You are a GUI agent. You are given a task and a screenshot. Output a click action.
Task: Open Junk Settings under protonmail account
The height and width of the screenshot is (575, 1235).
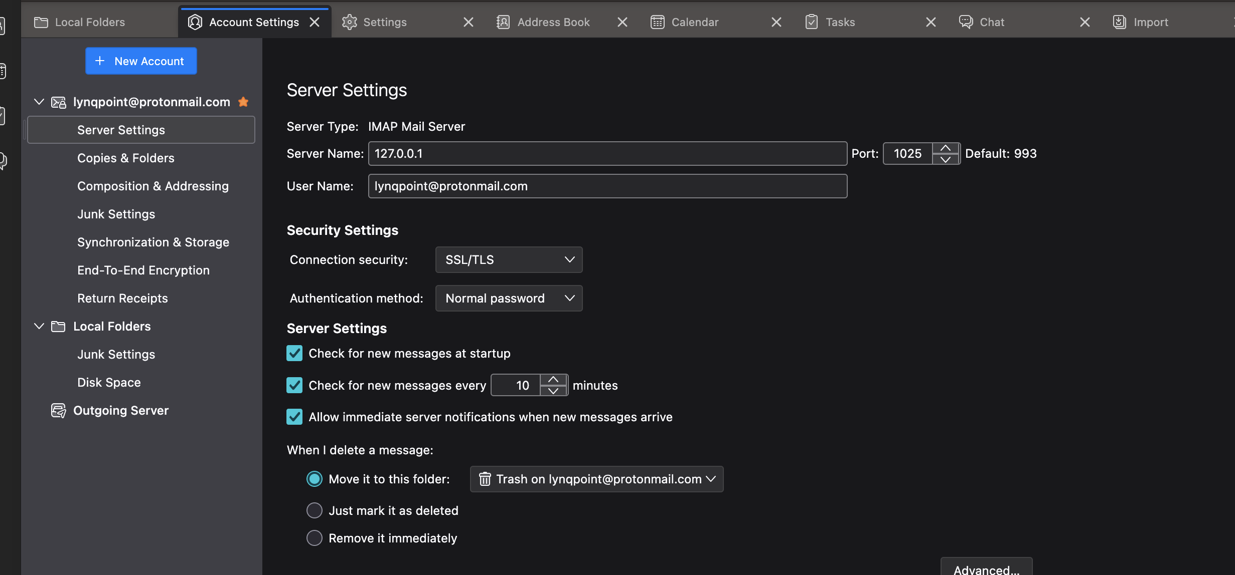[140, 214]
